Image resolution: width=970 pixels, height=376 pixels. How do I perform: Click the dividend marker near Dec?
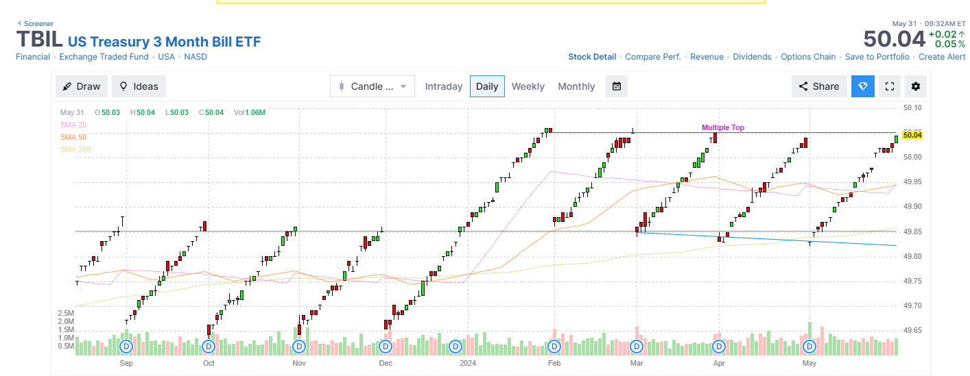pos(385,347)
